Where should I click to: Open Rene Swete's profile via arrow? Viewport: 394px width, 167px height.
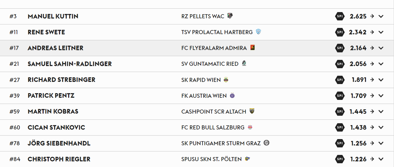(372, 32)
